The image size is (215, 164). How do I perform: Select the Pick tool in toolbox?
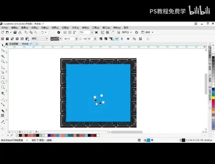pyautogui.click(x=3, y=45)
